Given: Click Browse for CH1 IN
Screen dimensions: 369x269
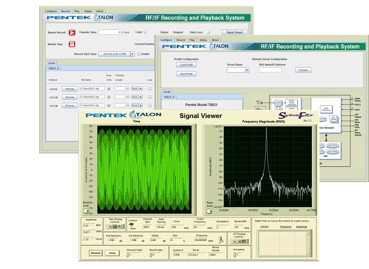Looking at the screenshot, I should [x=70, y=89].
